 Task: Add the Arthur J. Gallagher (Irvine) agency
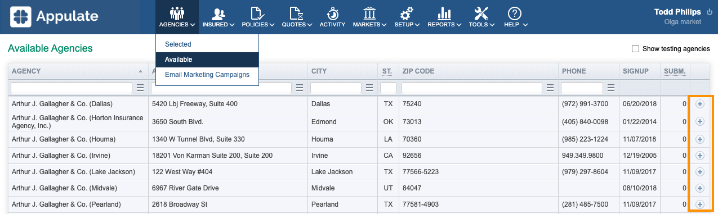700,155
